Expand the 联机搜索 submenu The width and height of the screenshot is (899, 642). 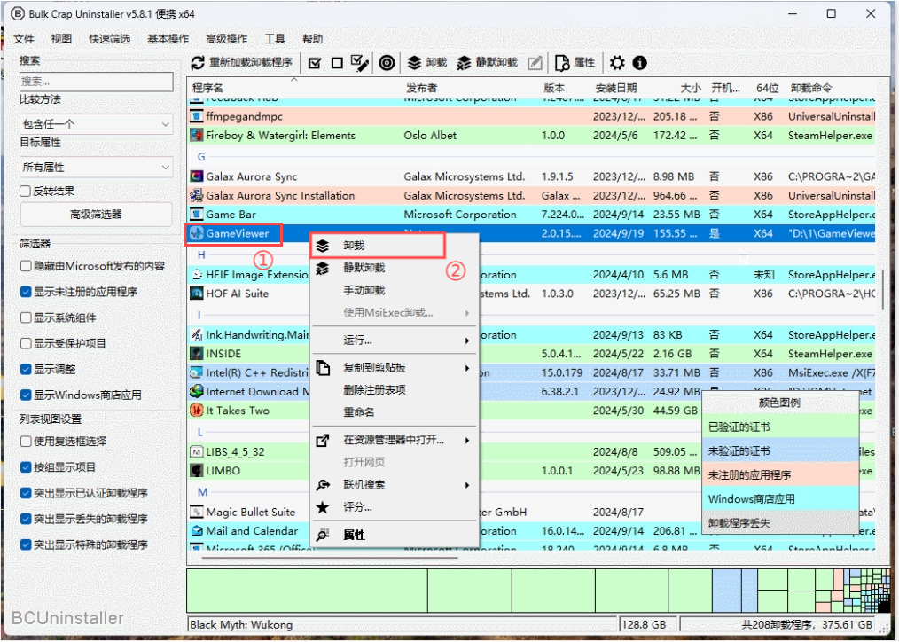395,485
